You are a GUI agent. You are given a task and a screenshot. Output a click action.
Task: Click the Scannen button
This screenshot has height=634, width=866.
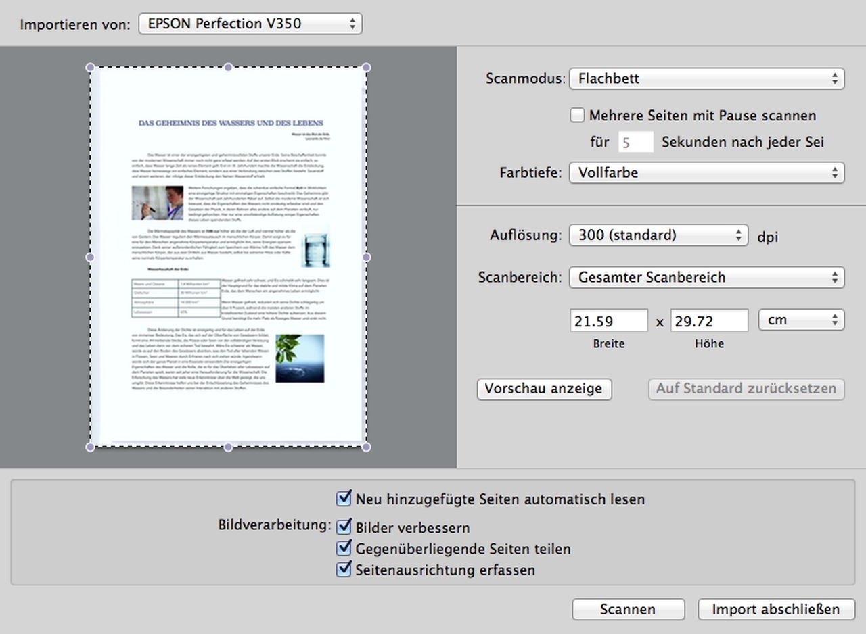click(628, 609)
